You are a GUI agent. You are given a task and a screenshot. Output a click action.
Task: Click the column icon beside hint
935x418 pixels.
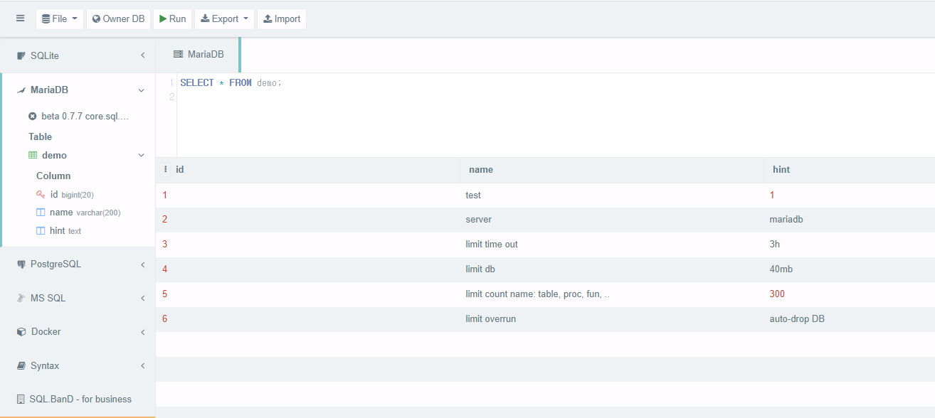[x=41, y=231]
